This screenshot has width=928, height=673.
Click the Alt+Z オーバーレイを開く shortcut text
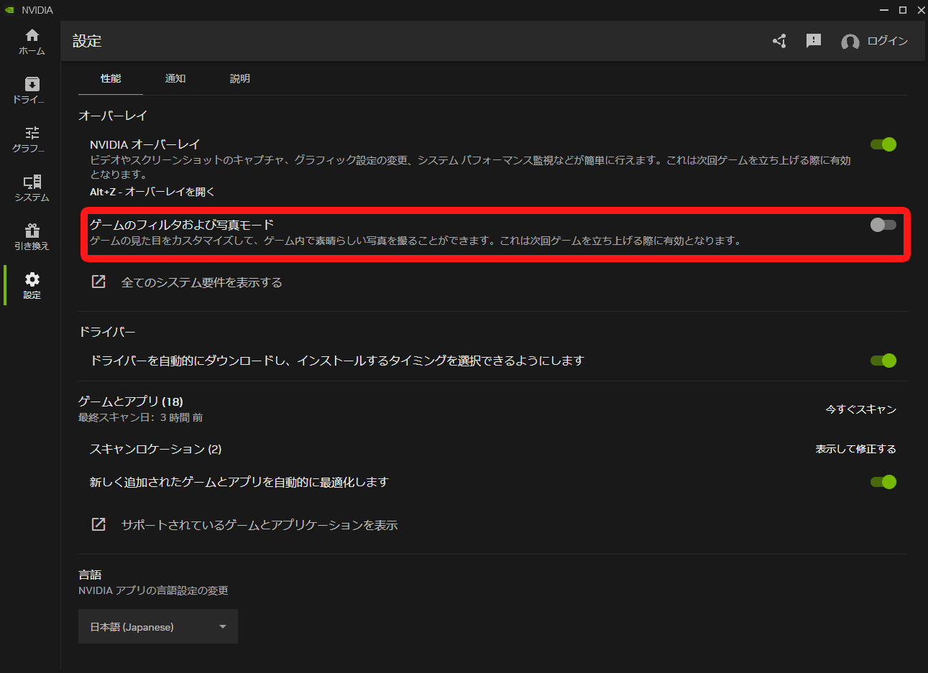click(152, 192)
